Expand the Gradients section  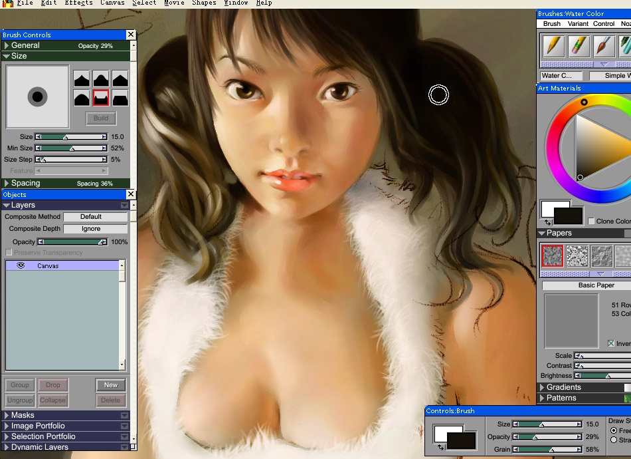tap(542, 387)
